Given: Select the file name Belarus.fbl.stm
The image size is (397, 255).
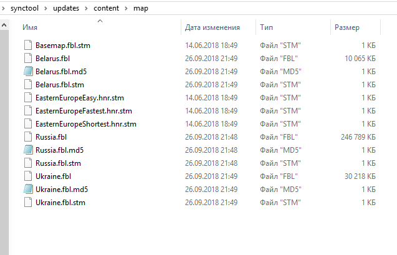Looking at the screenshot, I should (x=60, y=85).
